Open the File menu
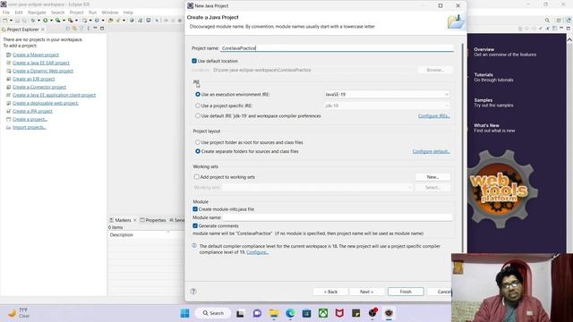The height and width of the screenshot is (322, 573). click(6, 13)
